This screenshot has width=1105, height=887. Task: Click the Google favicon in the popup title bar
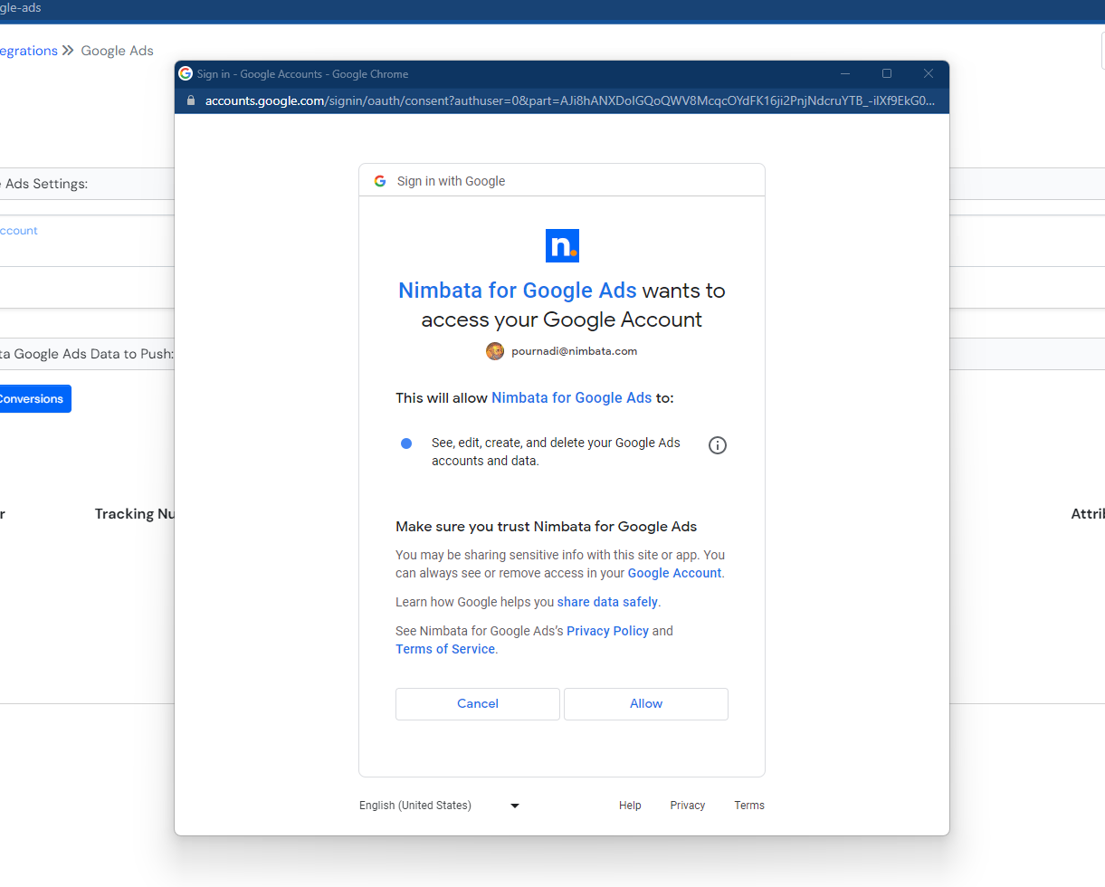tap(186, 73)
